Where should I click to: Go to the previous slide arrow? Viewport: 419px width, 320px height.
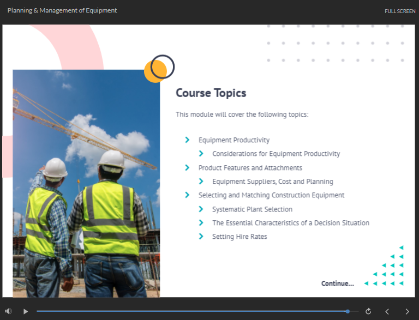pos(387,311)
